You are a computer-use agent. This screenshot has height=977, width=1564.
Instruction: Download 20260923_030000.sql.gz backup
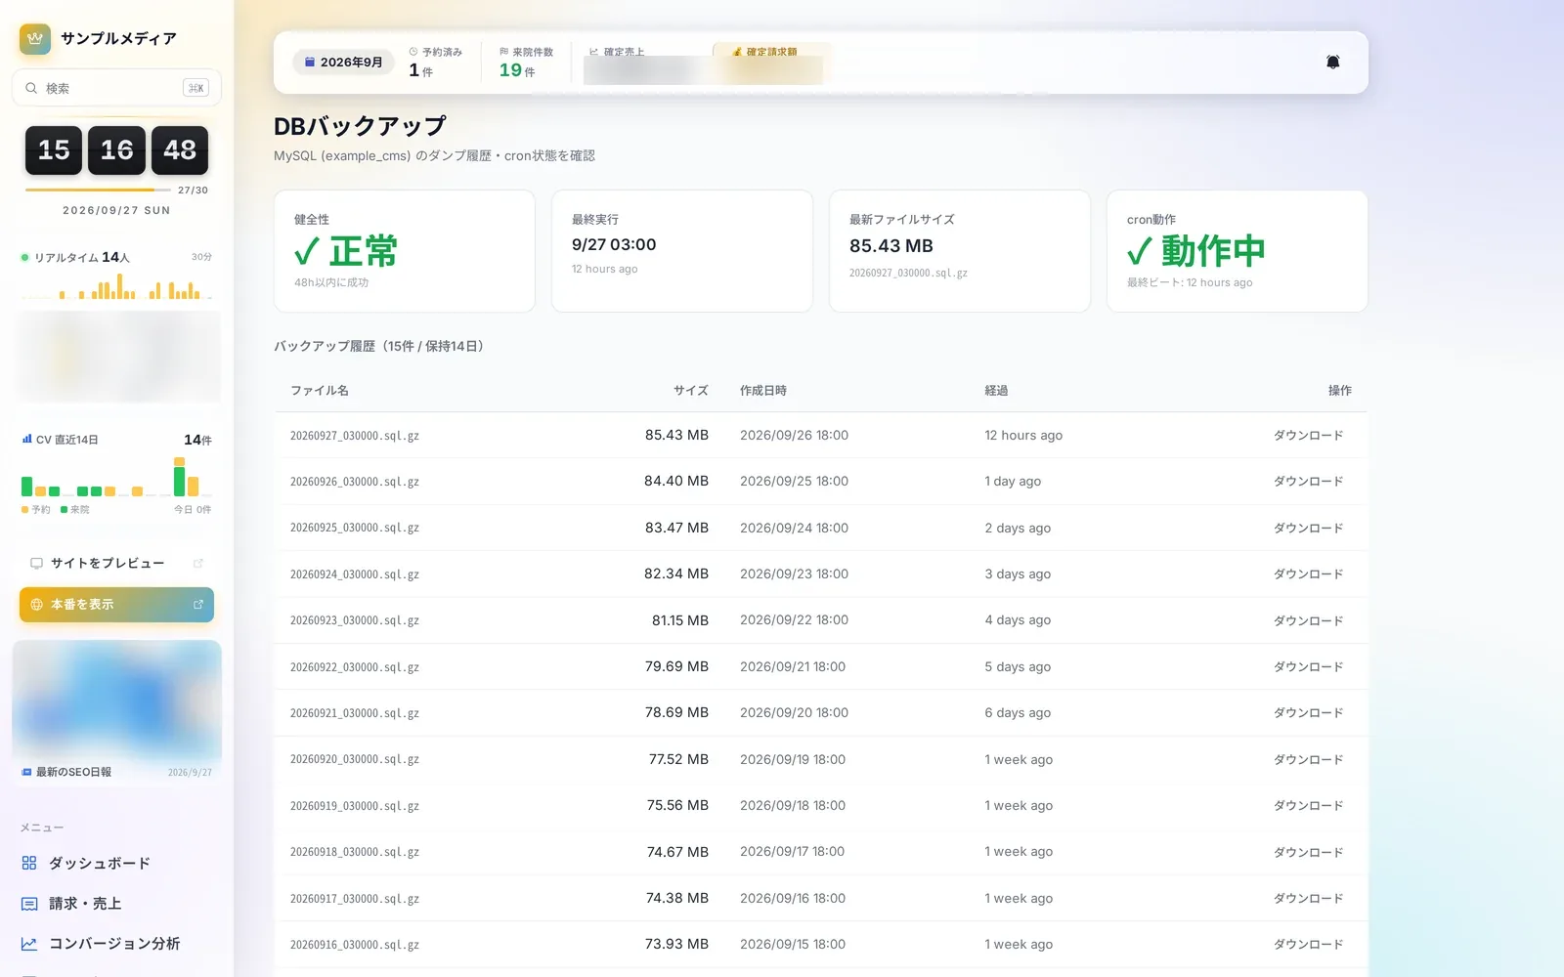pos(1308,620)
